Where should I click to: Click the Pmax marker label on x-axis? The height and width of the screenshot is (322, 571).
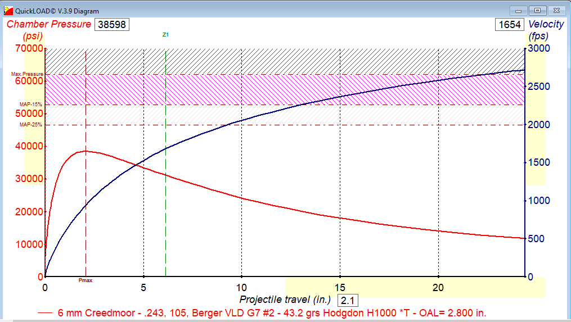point(86,280)
